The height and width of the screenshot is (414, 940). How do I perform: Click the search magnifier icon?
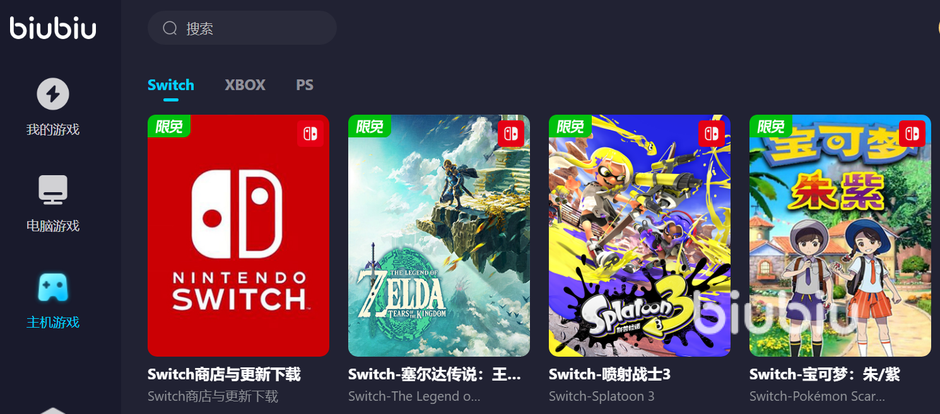(170, 28)
